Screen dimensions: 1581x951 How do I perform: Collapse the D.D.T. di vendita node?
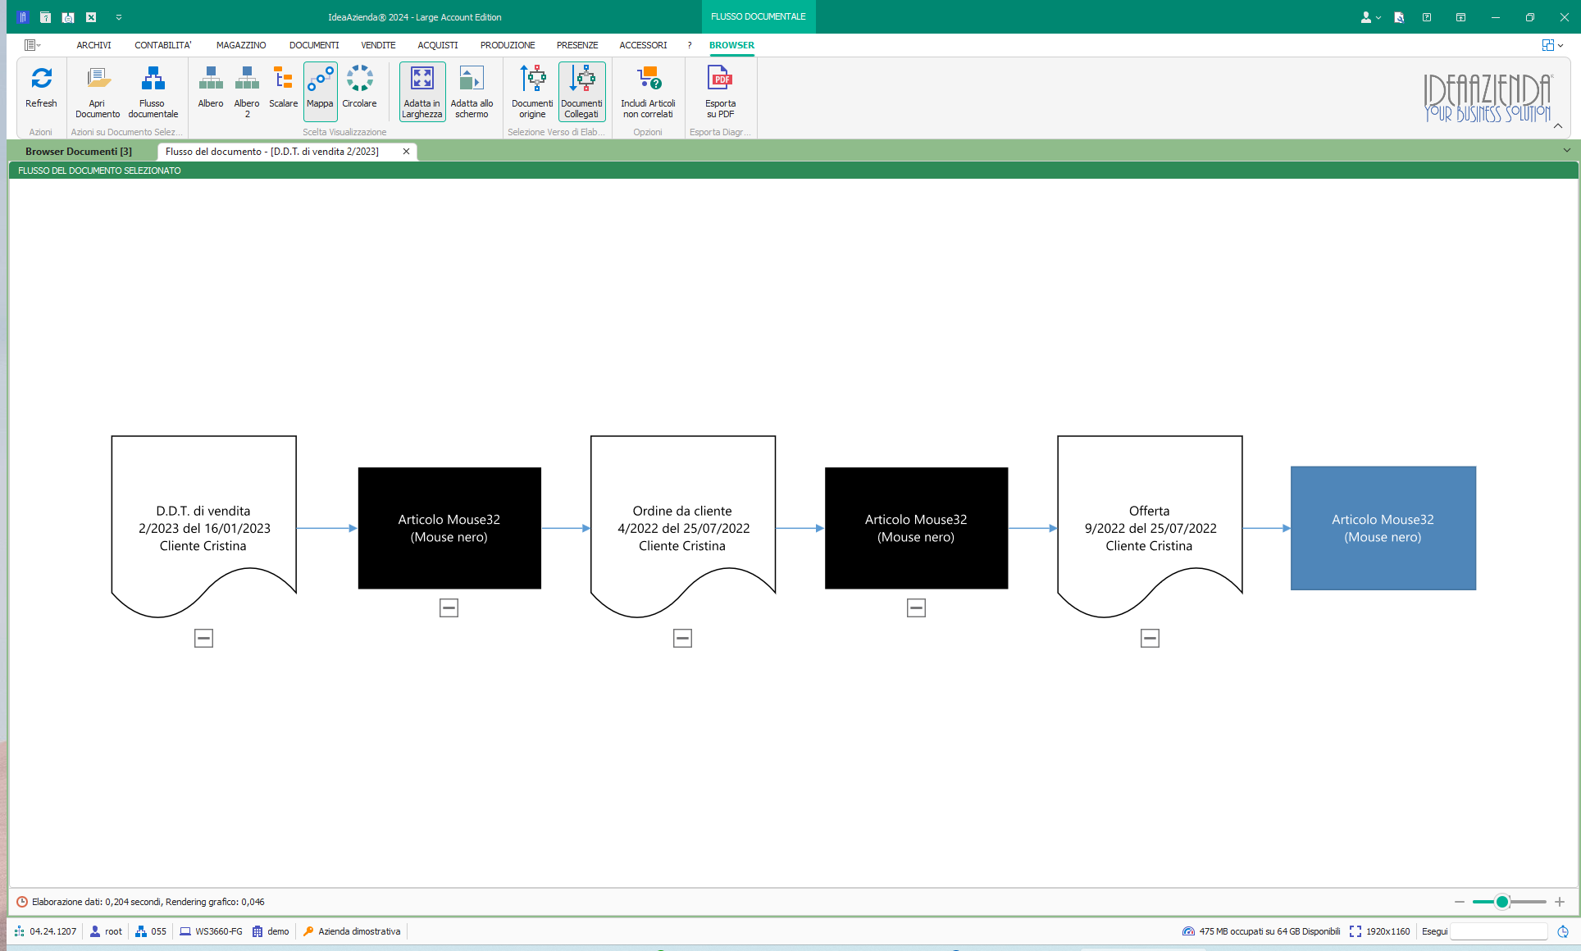pos(203,638)
